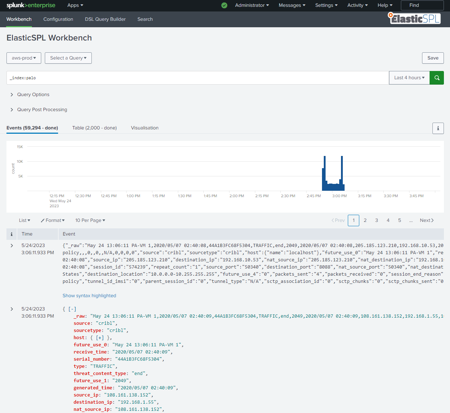Open the Settings menu
The height and width of the screenshot is (413, 450).
point(326,5)
